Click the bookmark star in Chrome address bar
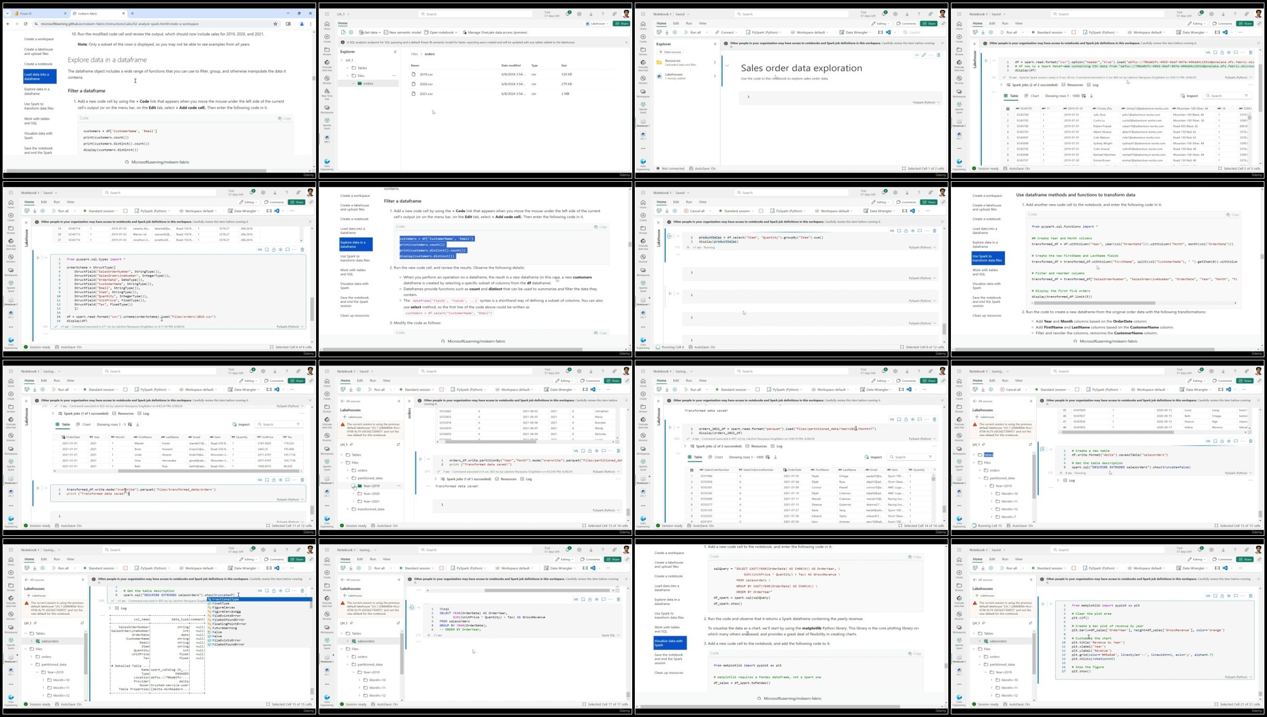 [x=275, y=24]
